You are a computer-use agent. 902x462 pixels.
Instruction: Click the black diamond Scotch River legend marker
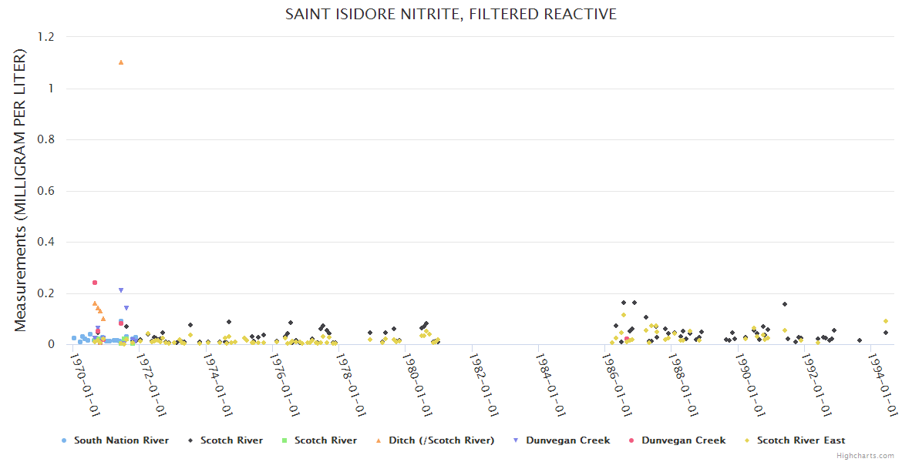(x=190, y=440)
